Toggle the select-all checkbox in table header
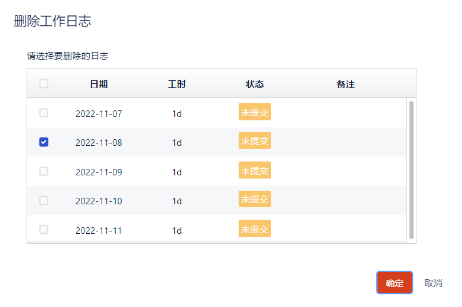The width and height of the screenshot is (462, 307). (44, 84)
